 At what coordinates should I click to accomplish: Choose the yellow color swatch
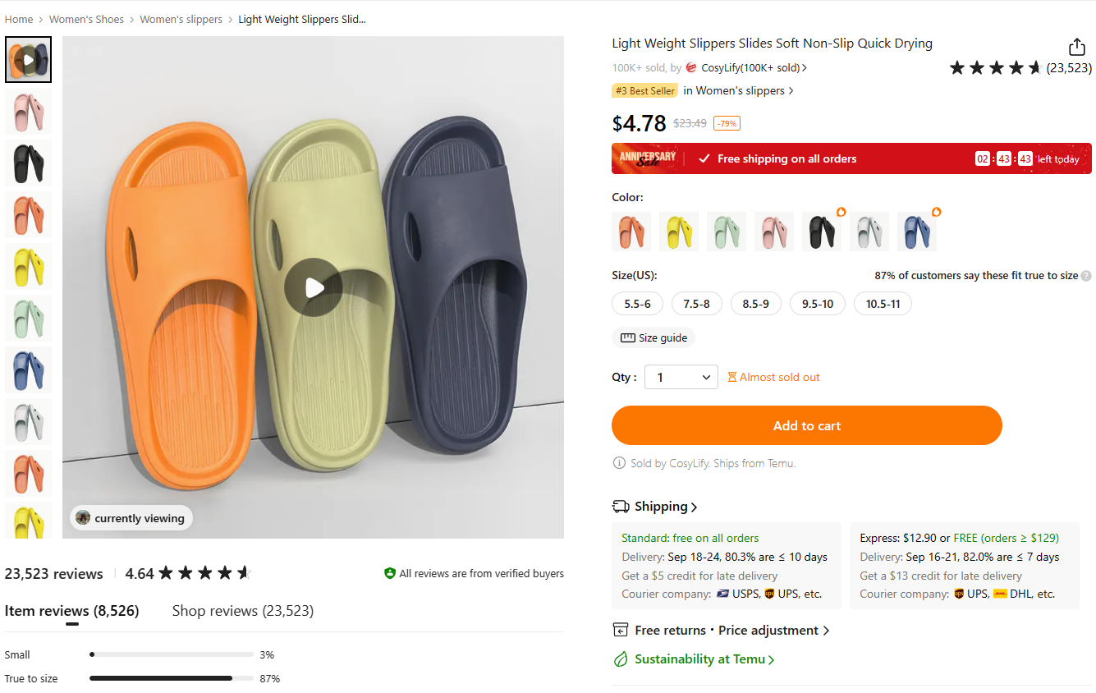tap(679, 232)
